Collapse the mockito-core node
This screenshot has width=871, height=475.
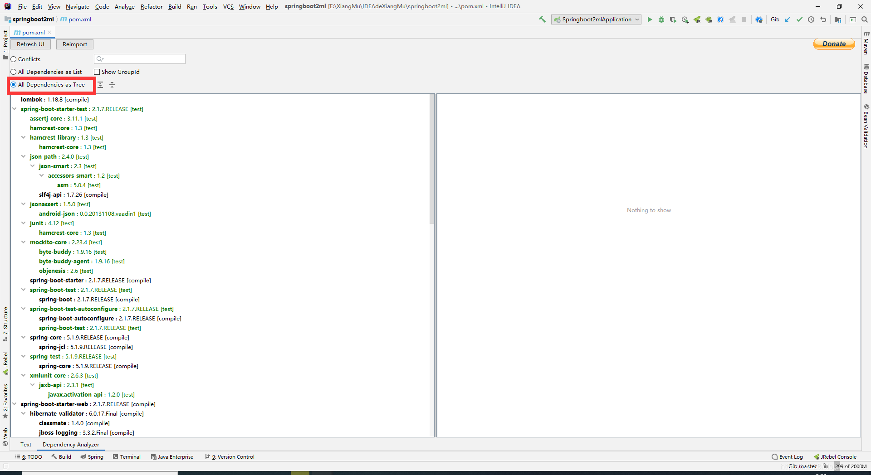(23, 242)
